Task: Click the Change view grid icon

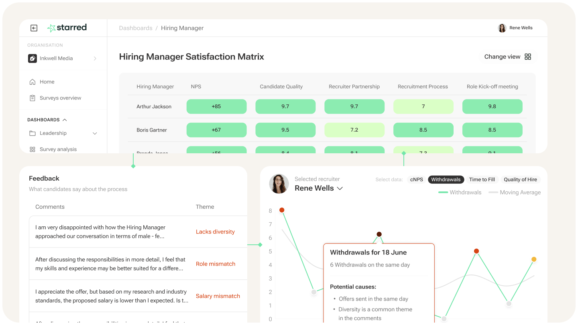Action: pos(528,57)
